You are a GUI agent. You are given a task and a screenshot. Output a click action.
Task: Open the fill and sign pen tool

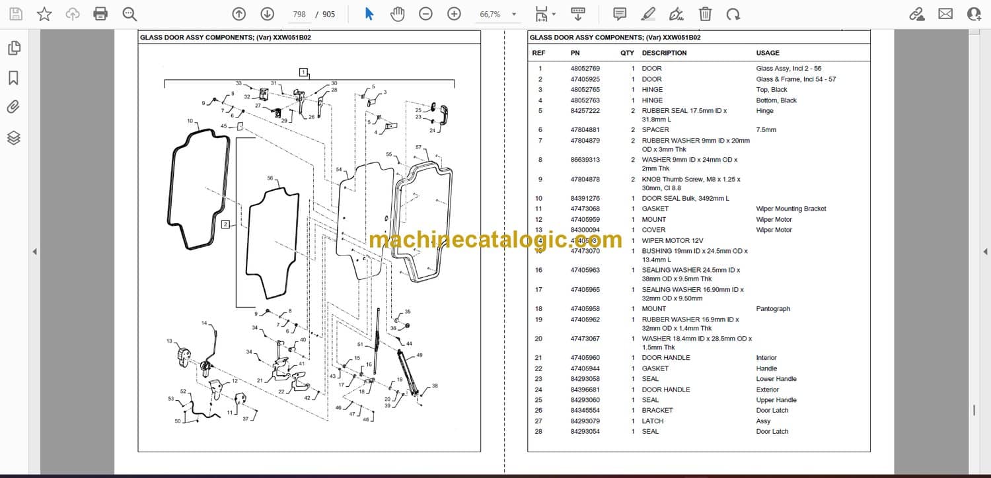[676, 14]
